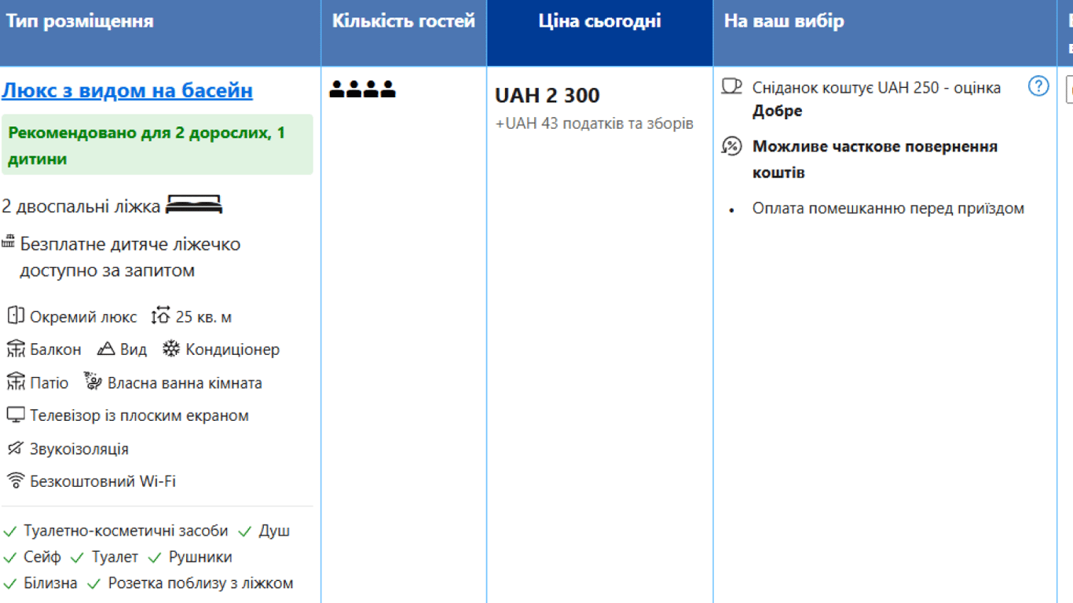Click the four-guest occupancy icon

coord(362,90)
